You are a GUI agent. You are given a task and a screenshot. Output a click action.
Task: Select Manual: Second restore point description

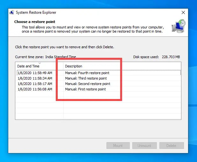(88, 84)
